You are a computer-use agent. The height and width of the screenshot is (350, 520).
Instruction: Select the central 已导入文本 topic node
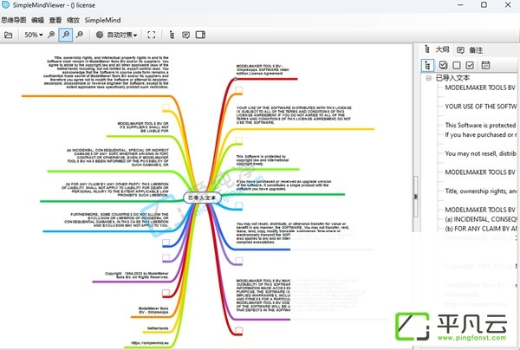coord(202,198)
